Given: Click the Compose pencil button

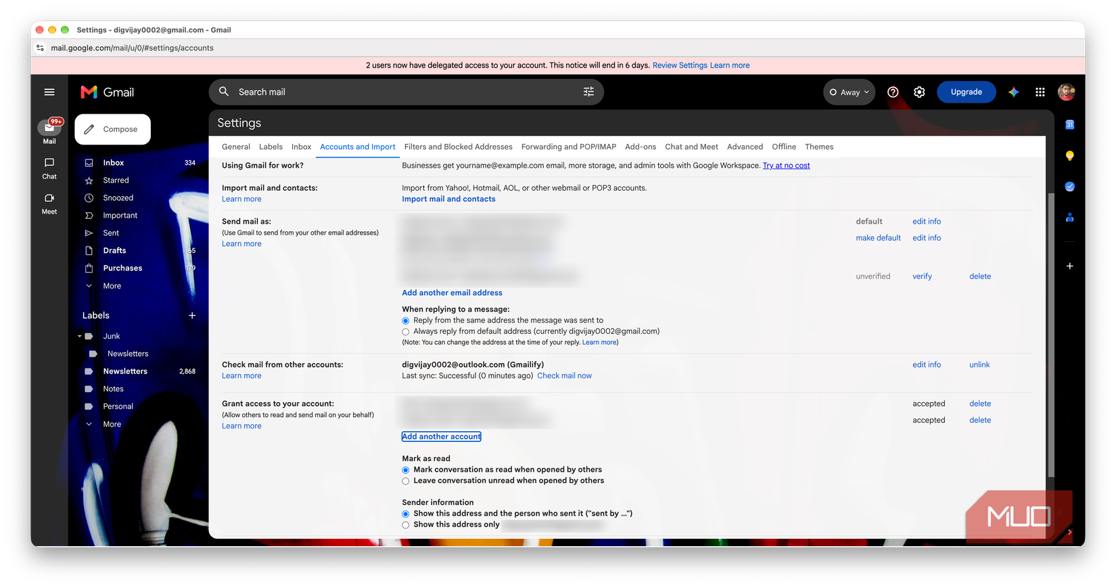Looking at the screenshot, I should click(x=112, y=129).
